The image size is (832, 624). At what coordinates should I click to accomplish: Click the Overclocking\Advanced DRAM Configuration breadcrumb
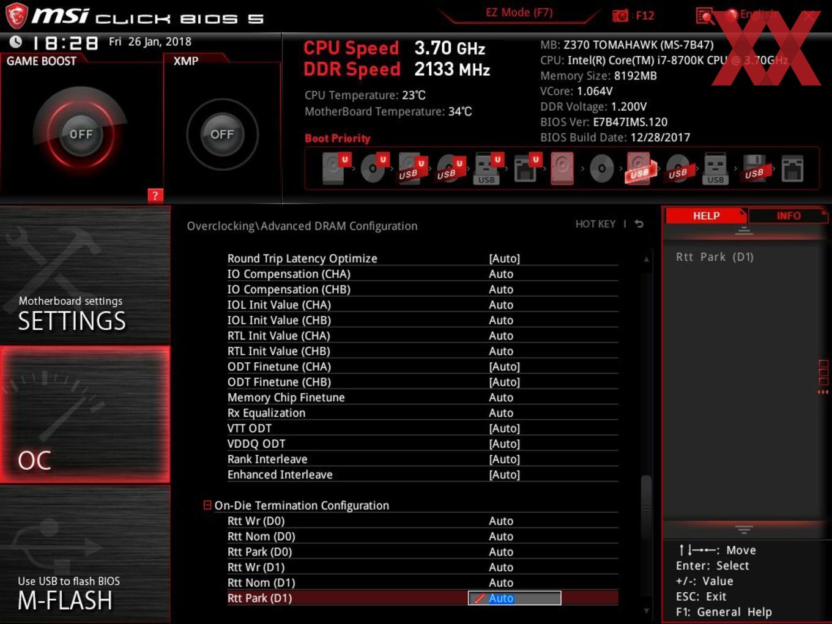(302, 226)
